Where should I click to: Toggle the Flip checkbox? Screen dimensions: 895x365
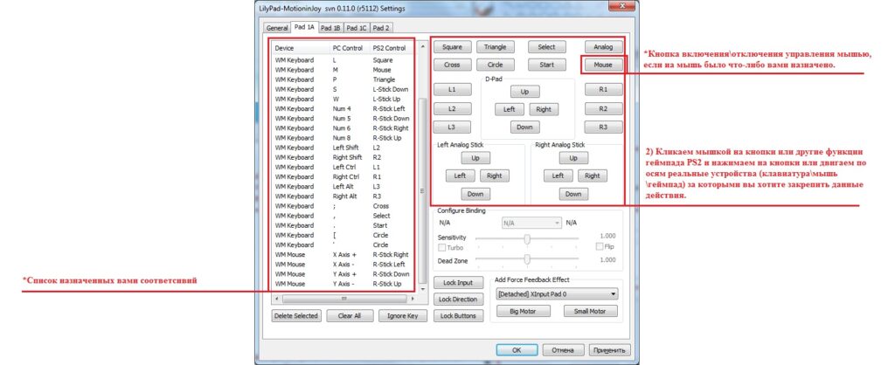pyautogui.click(x=599, y=247)
